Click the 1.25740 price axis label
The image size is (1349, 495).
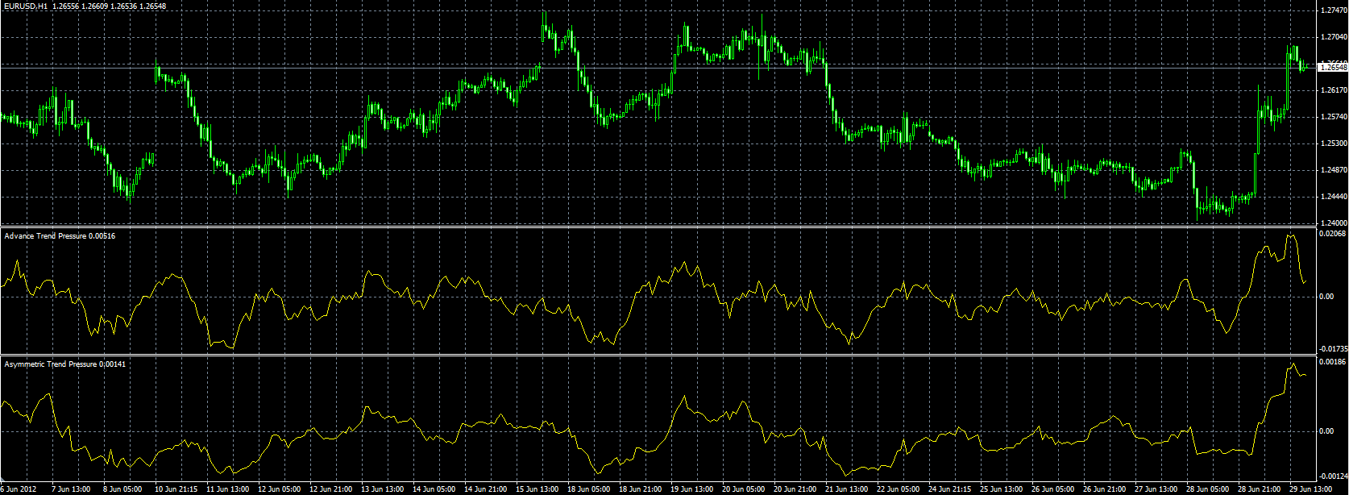[1332, 117]
